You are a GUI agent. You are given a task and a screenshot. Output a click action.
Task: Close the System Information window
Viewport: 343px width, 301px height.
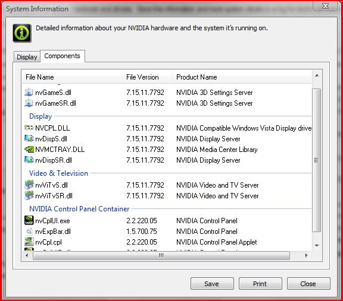tap(325, 6)
